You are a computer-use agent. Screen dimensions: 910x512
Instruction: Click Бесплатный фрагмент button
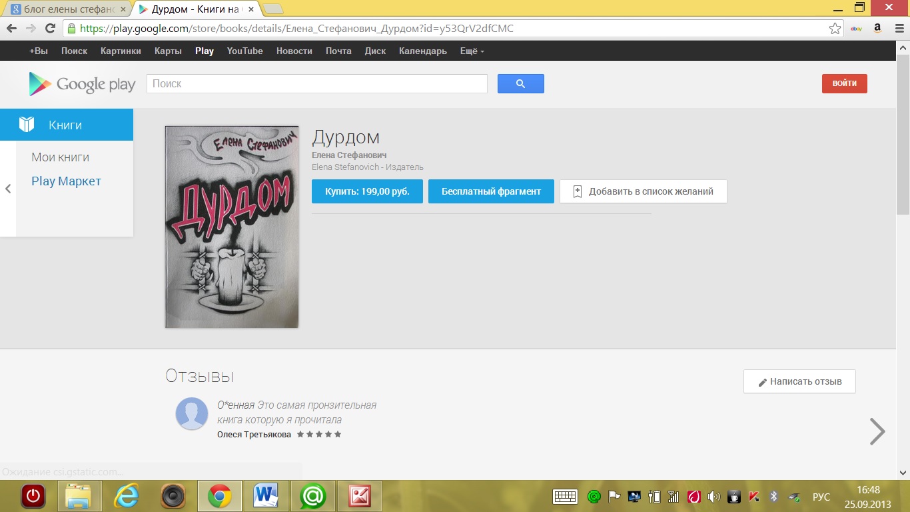pos(491,191)
